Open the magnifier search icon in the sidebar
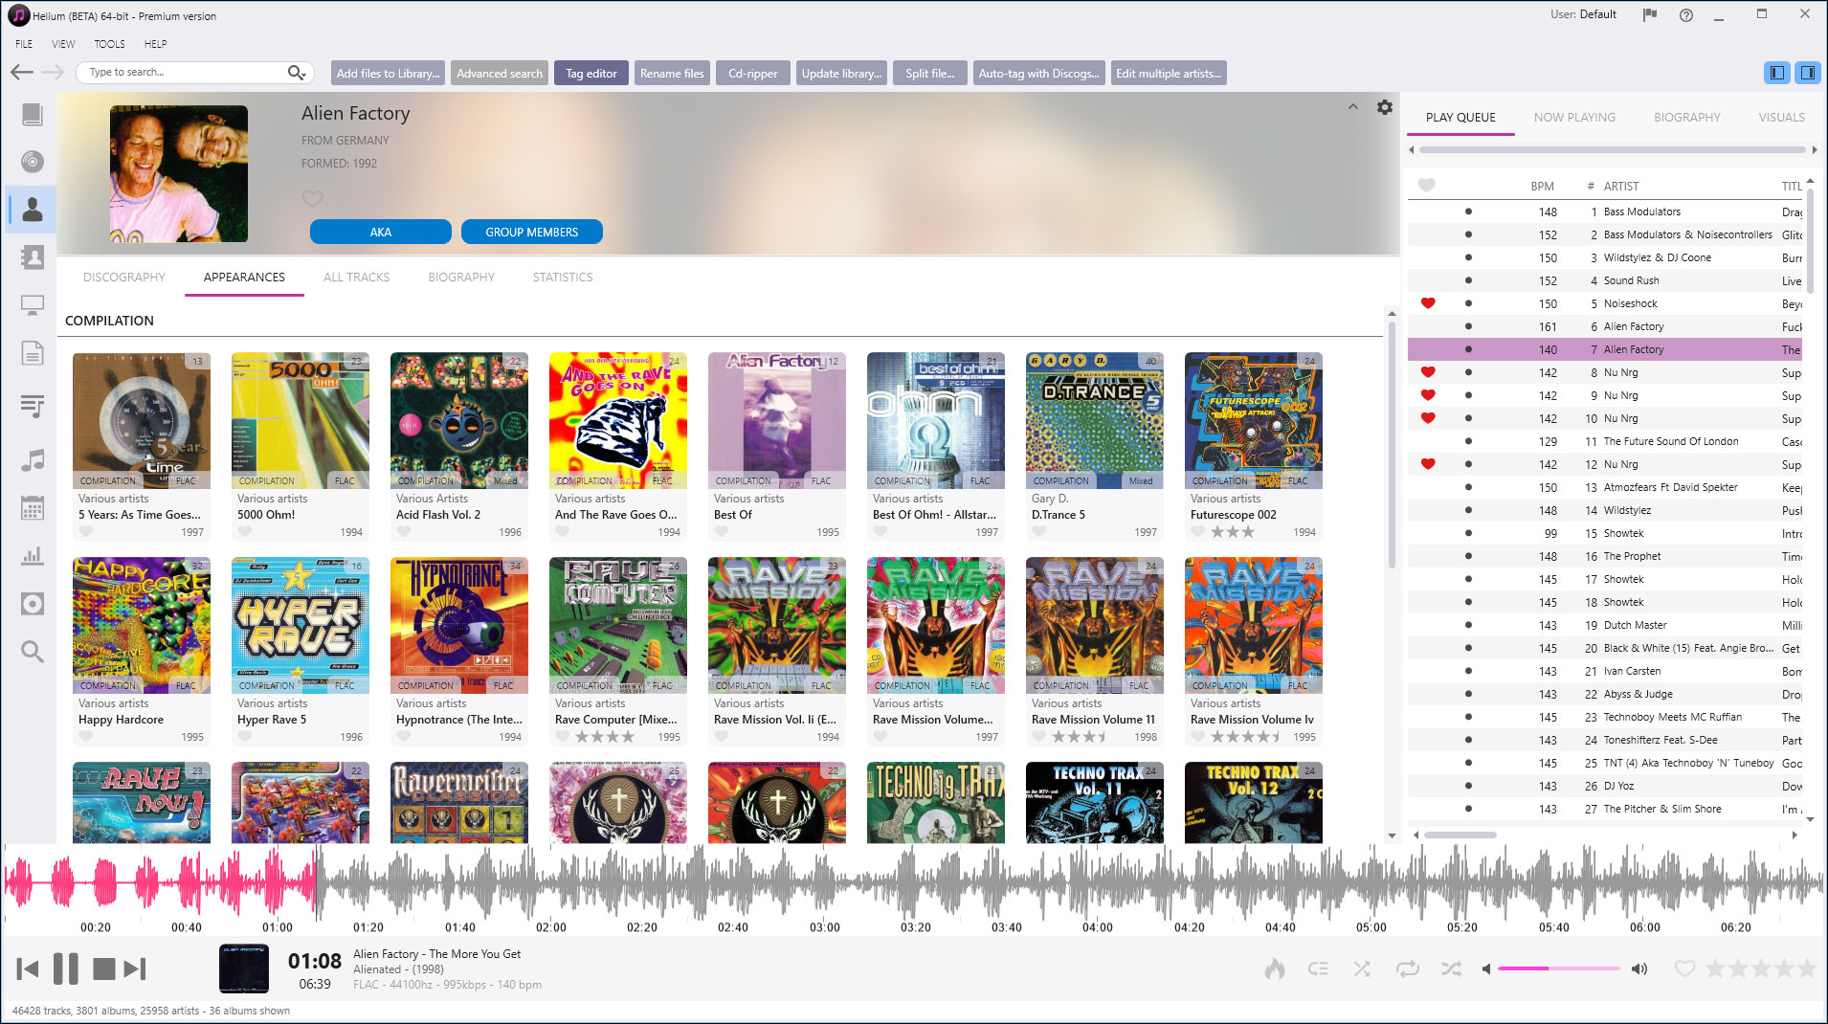The width and height of the screenshot is (1828, 1024). click(x=32, y=652)
